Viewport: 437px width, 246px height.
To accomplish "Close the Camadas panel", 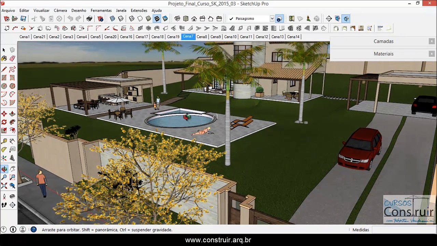I will pos(432,41).
